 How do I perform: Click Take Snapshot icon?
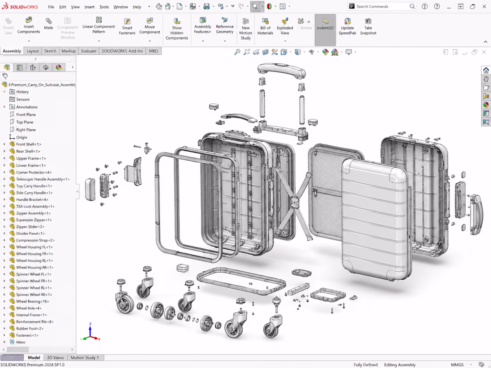click(x=368, y=21)
